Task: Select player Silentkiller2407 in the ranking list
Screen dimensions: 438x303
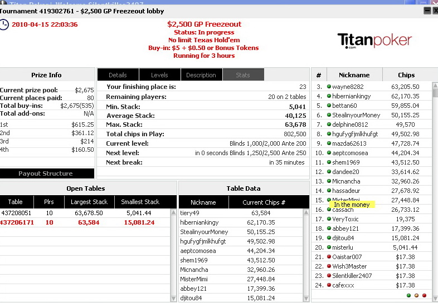Action: click(372, 276)
